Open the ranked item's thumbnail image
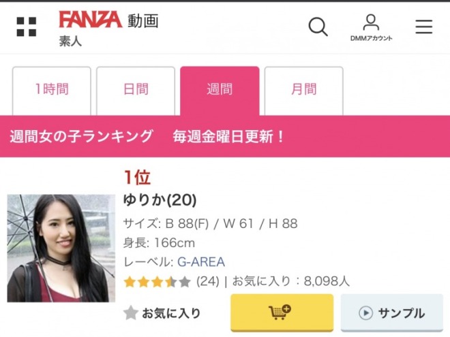Viewport: 450px width, 337px height. pyautogui.click(x=61, y=248)
